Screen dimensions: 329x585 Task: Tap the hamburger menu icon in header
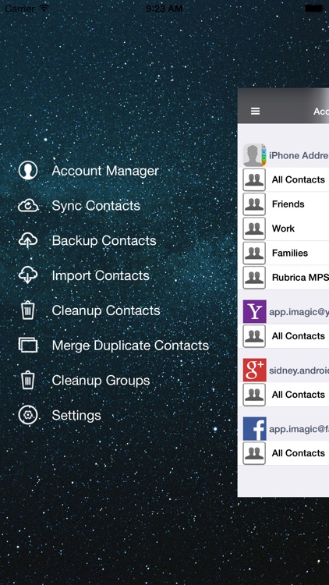(255, 112)
